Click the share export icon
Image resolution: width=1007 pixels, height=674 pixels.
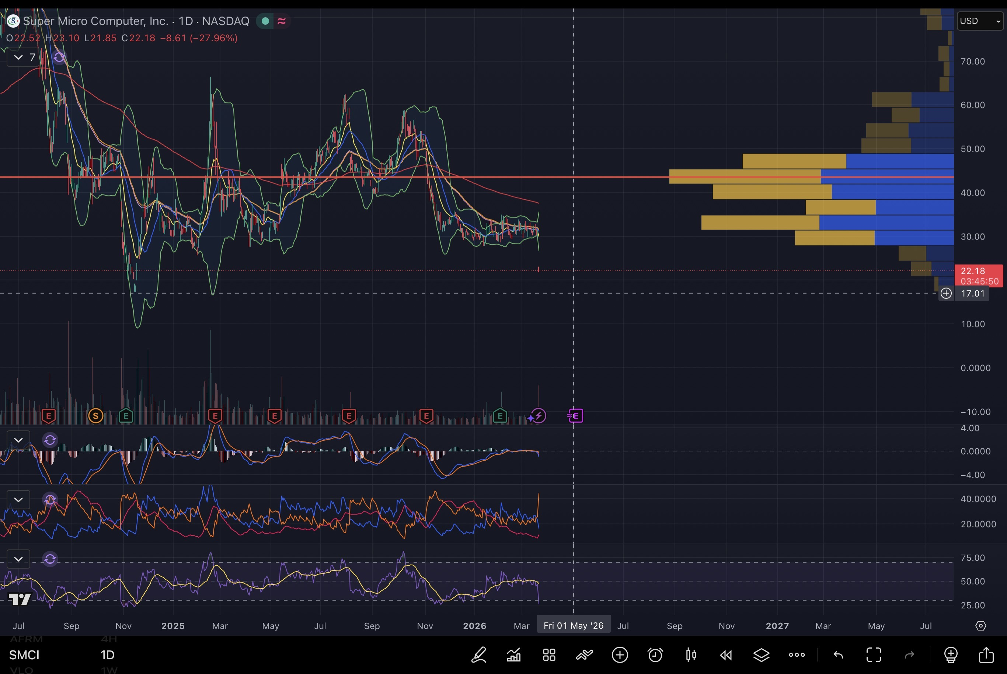tap(986, 655)
